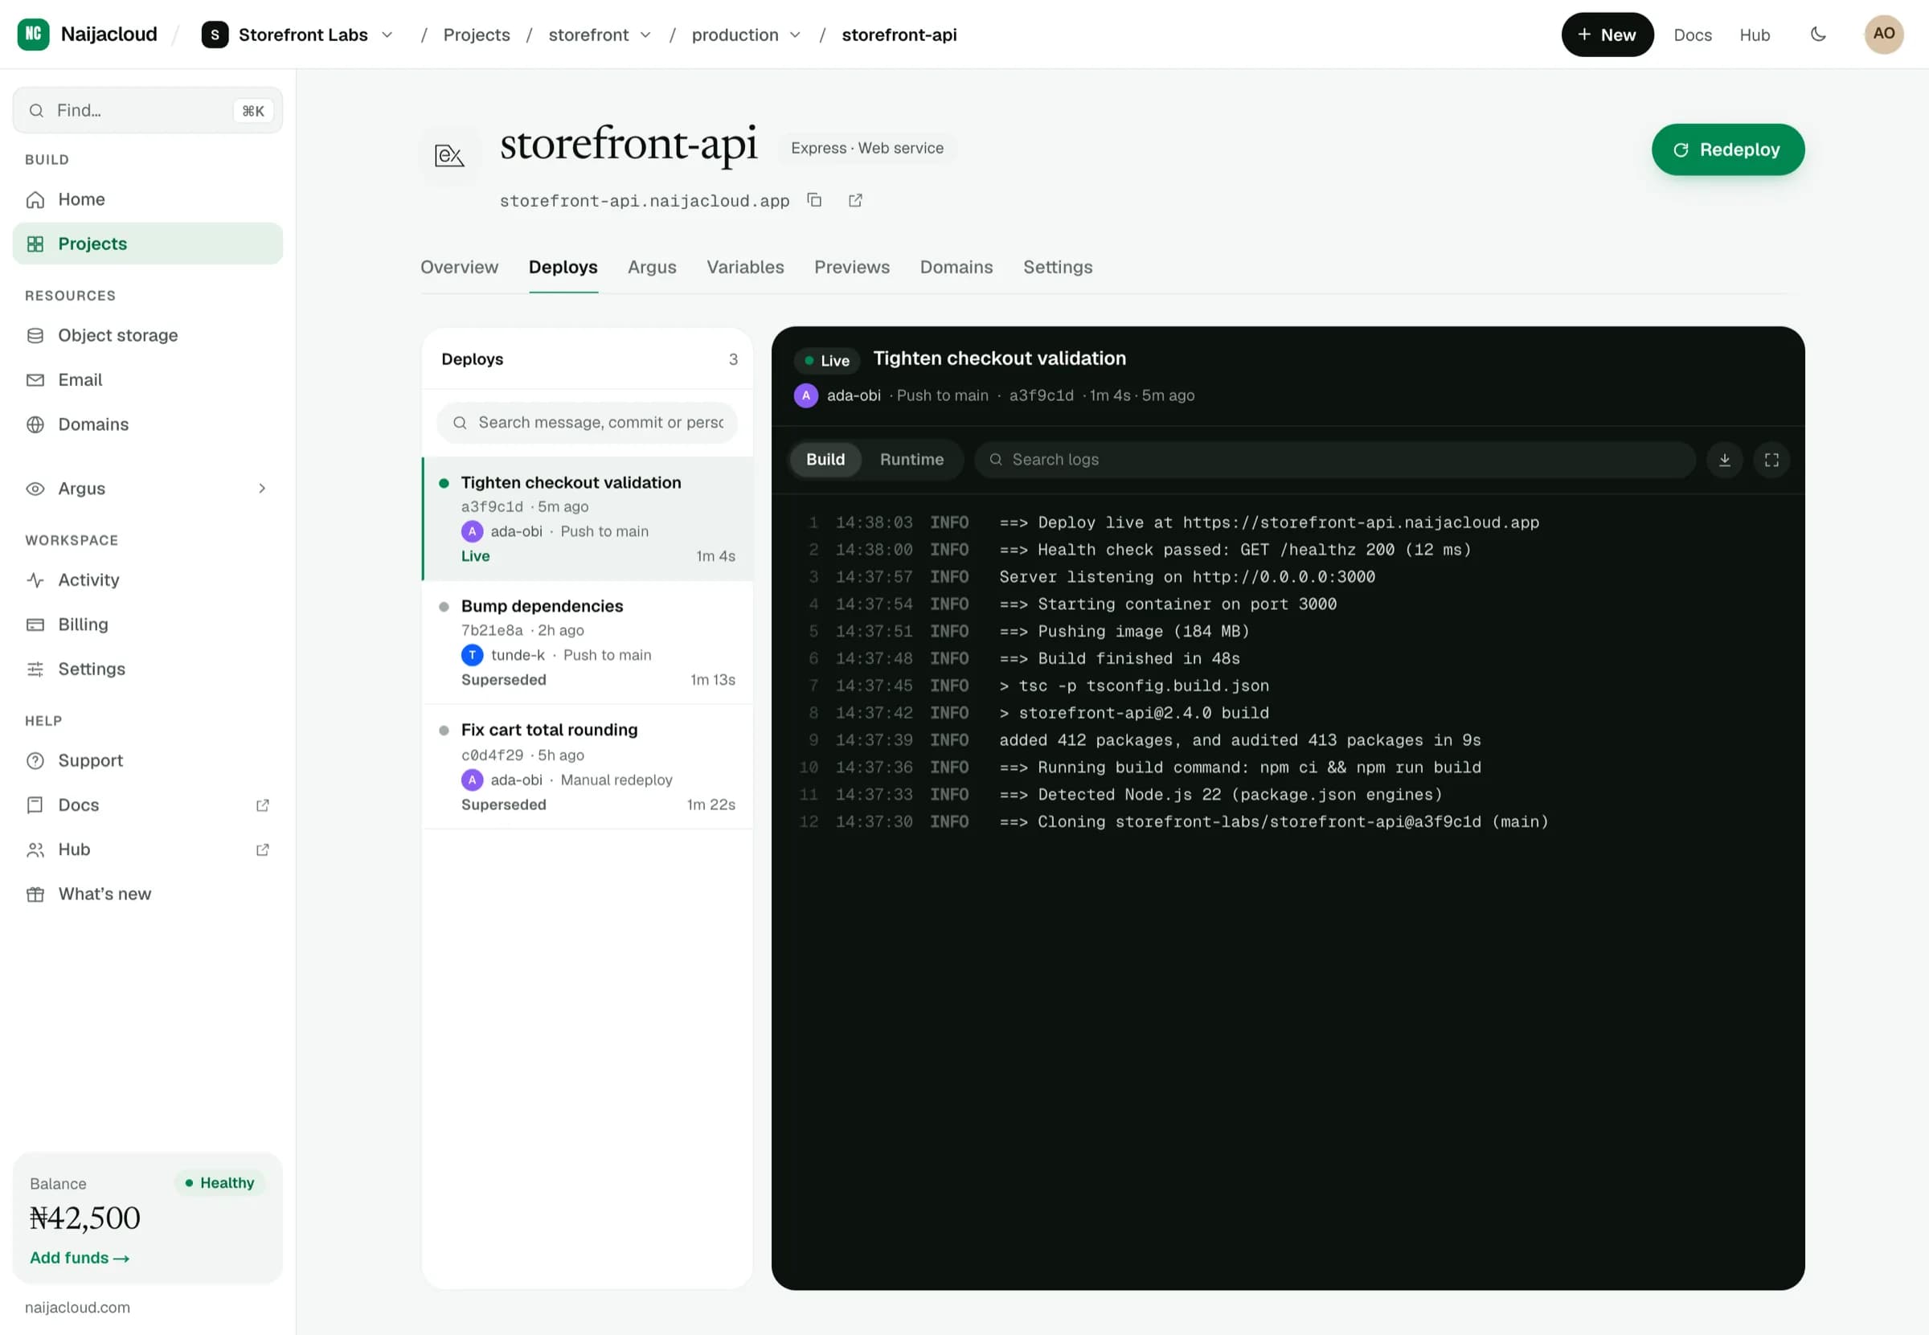Click the Naijacloud NC logo
The width and height of the screenshot is (1929, 1335).
coord(34,35)
